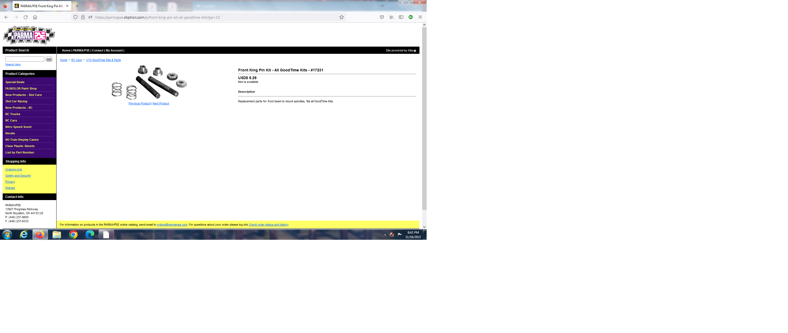Open New Products - Slot Cars category
Image resolution: width=788 pixels, height=333 pixels.
[x=23, y=95]
